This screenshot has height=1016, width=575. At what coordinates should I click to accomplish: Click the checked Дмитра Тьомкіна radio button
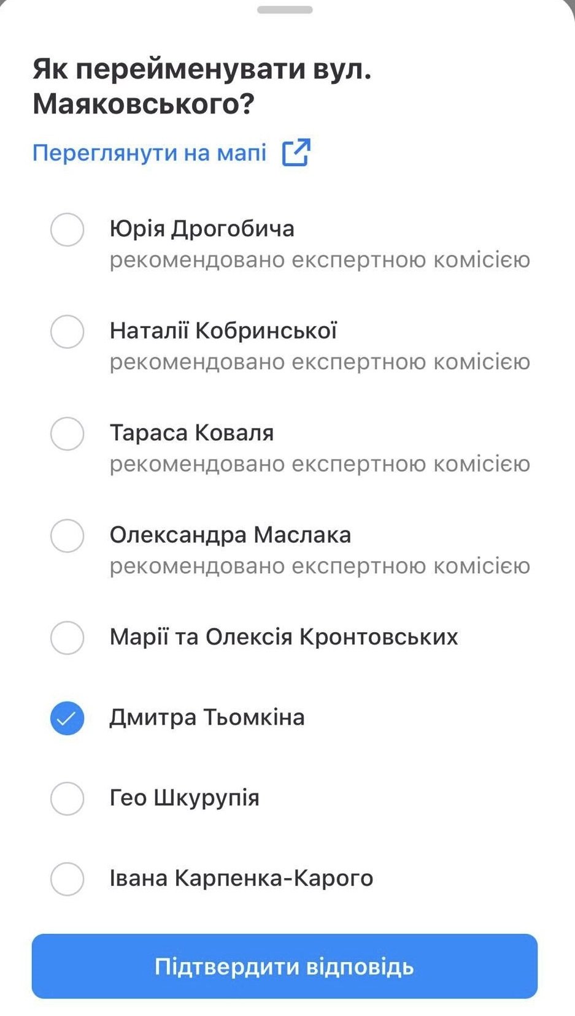coord(67,717)
